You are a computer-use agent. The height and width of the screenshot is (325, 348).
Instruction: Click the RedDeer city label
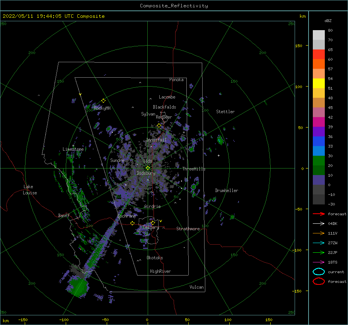tap(164, 117)
